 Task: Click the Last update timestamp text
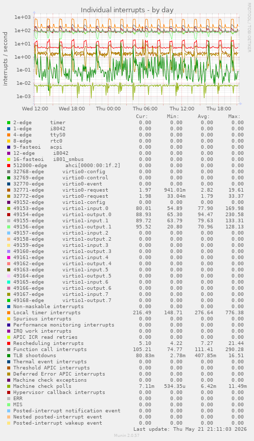[x=190, y=429]
